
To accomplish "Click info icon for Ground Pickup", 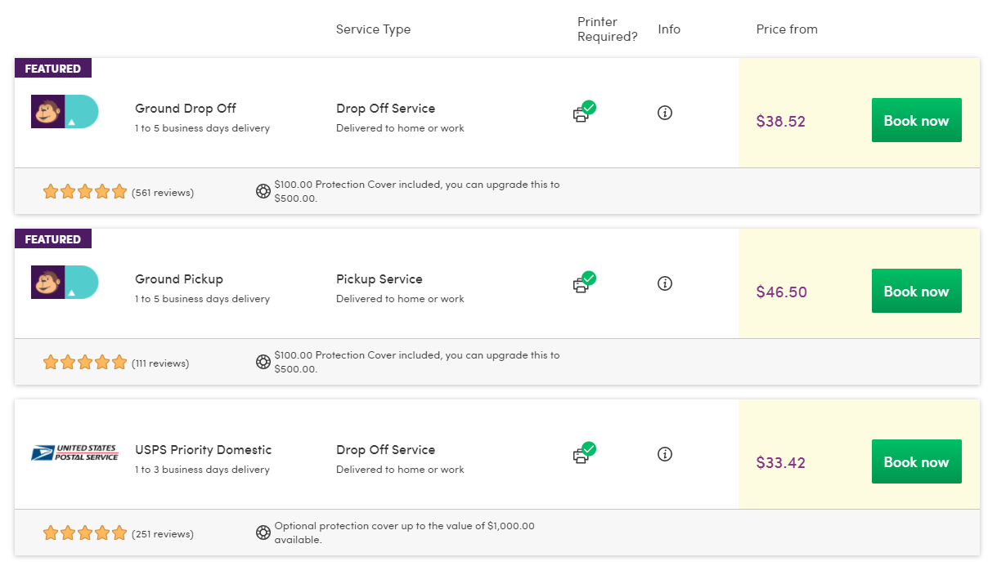I will click(x=665, y=283).
